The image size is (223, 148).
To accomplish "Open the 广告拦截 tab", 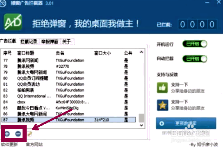I will (8, 41).
